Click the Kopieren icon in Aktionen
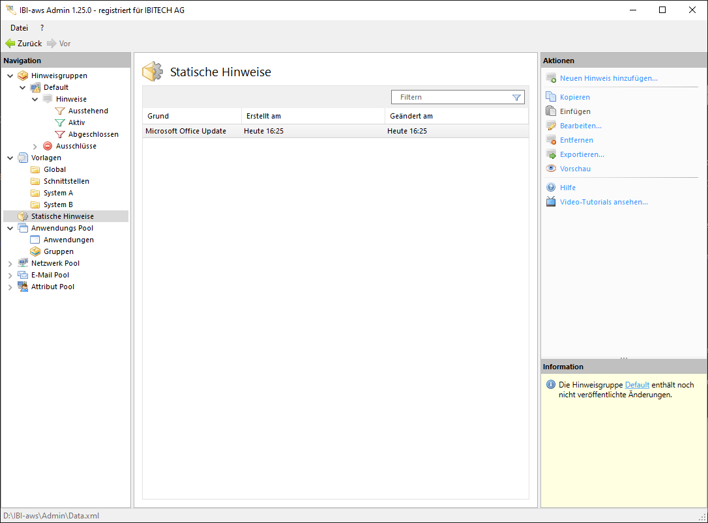The width and height of the screenshot is (708, 523). [551, 97]
